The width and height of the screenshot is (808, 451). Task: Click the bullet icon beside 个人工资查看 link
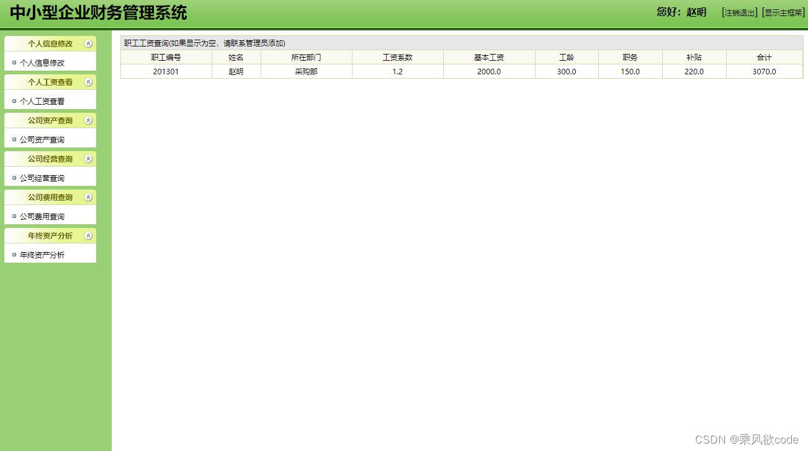tap(14, 101)
